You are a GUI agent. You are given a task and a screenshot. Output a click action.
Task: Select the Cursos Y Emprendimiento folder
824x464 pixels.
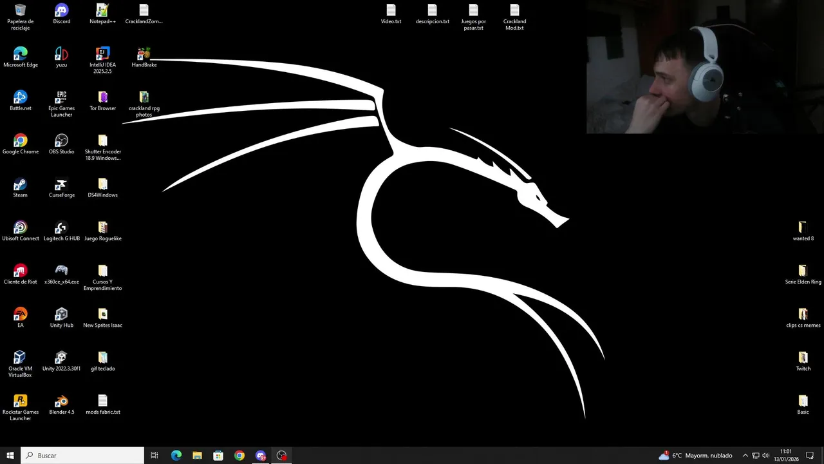tap(103, 278)
